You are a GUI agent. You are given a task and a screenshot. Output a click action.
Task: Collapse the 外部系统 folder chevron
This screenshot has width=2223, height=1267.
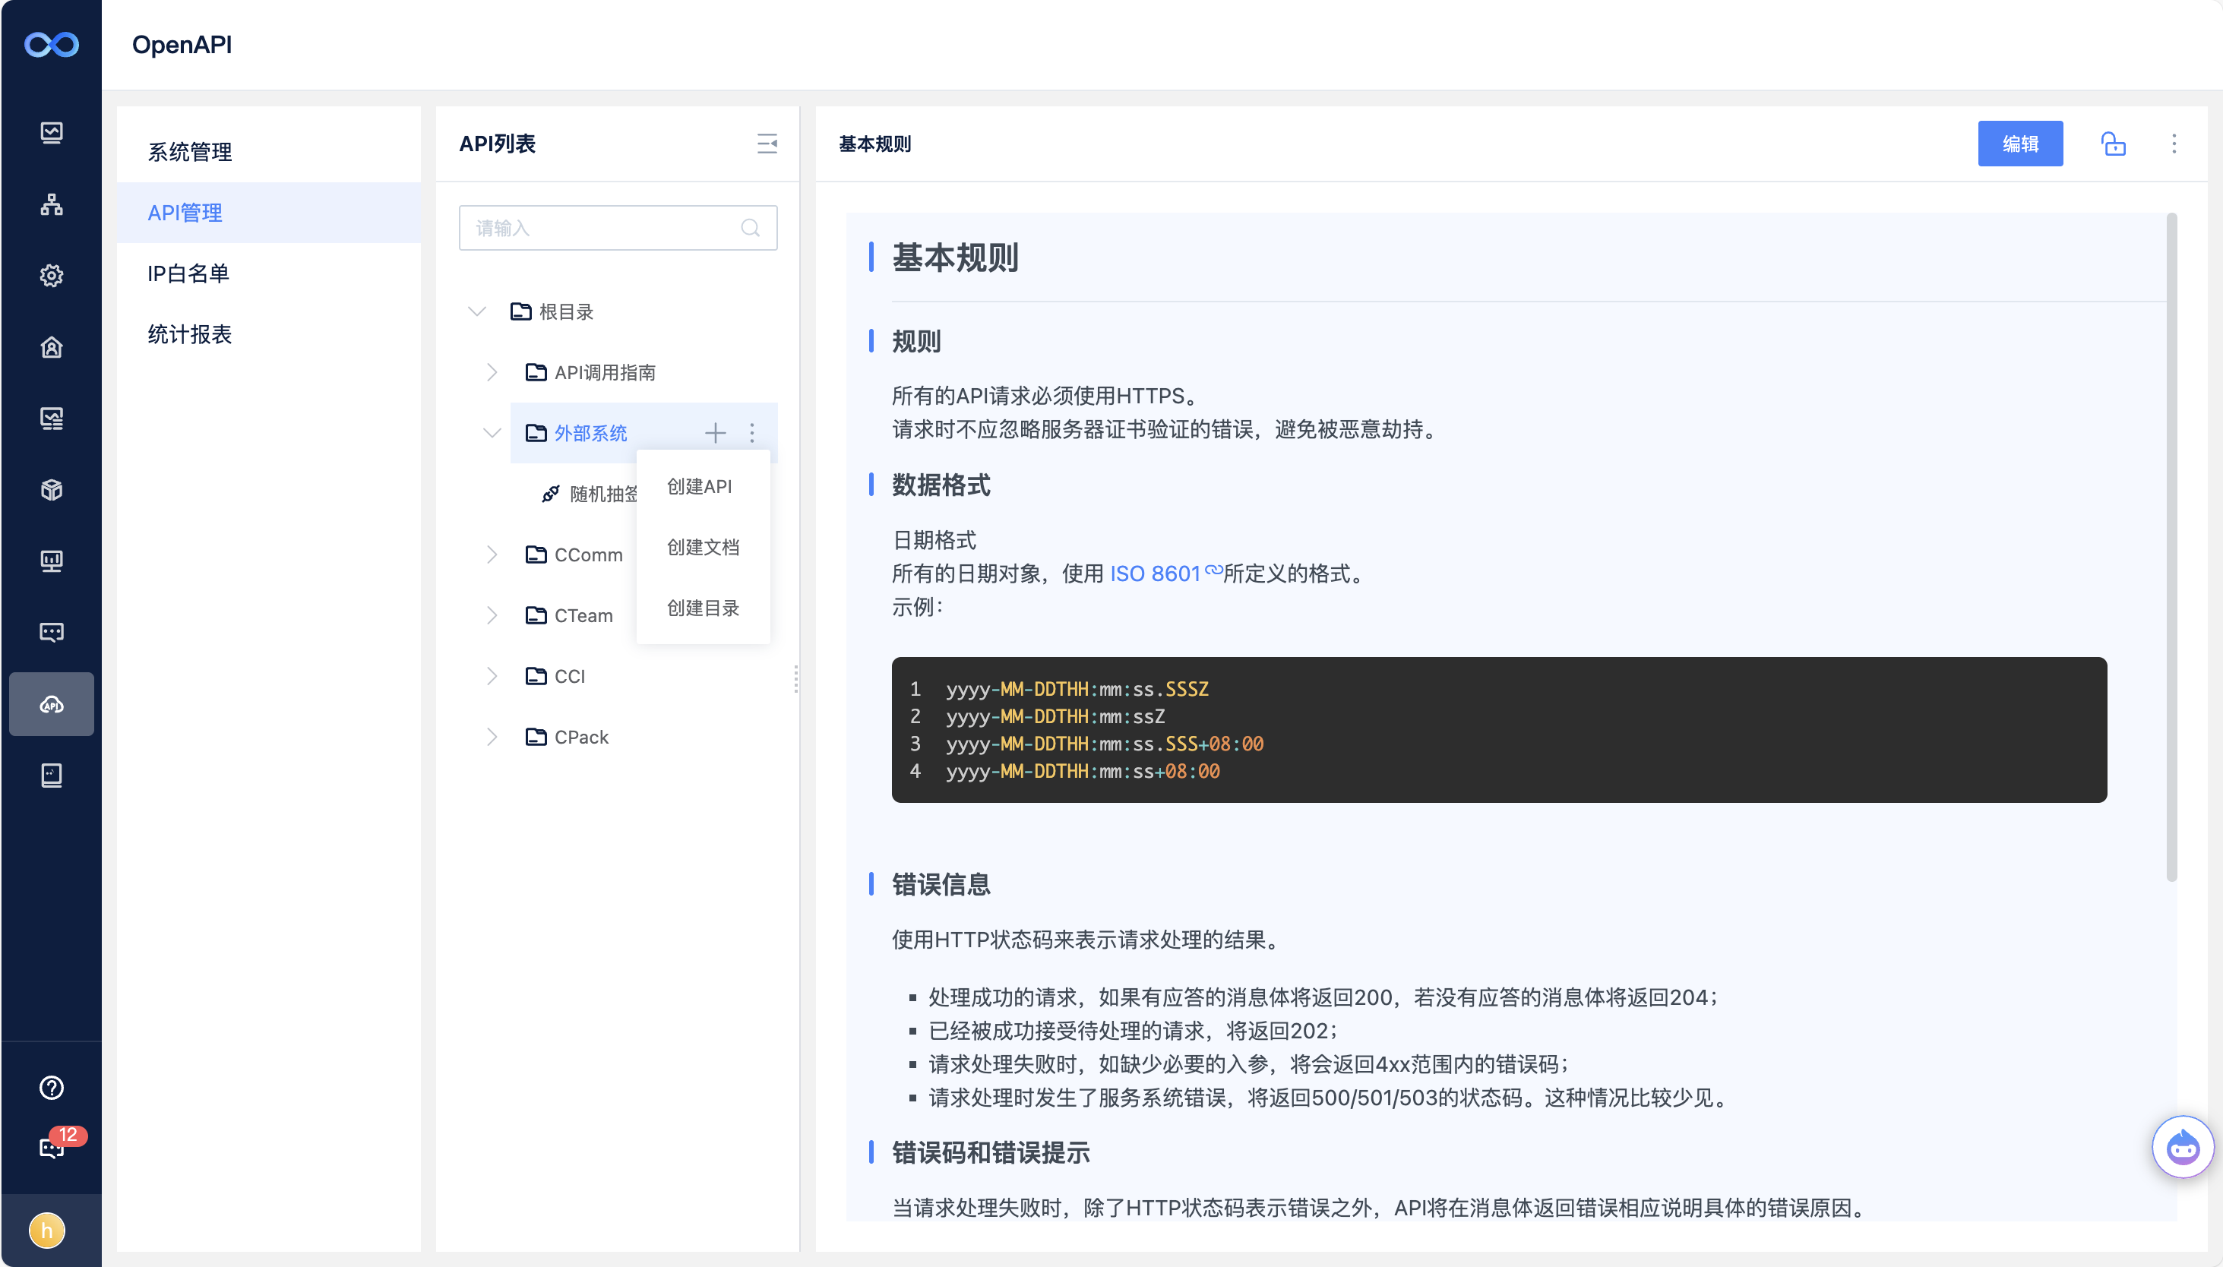pyautogui.click(x=492, y=432)
